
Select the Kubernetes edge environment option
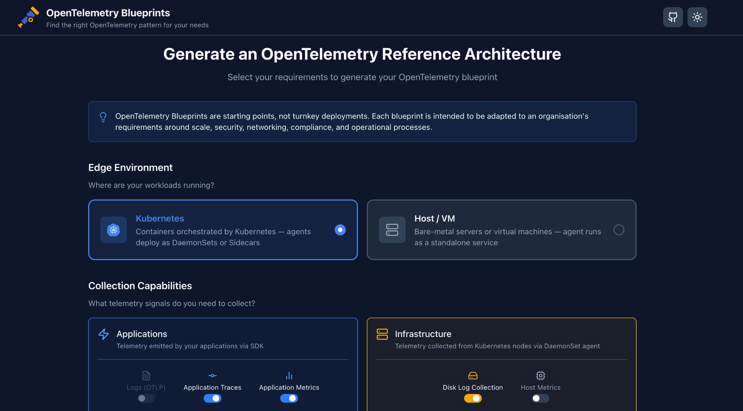[x=223, y=230]
